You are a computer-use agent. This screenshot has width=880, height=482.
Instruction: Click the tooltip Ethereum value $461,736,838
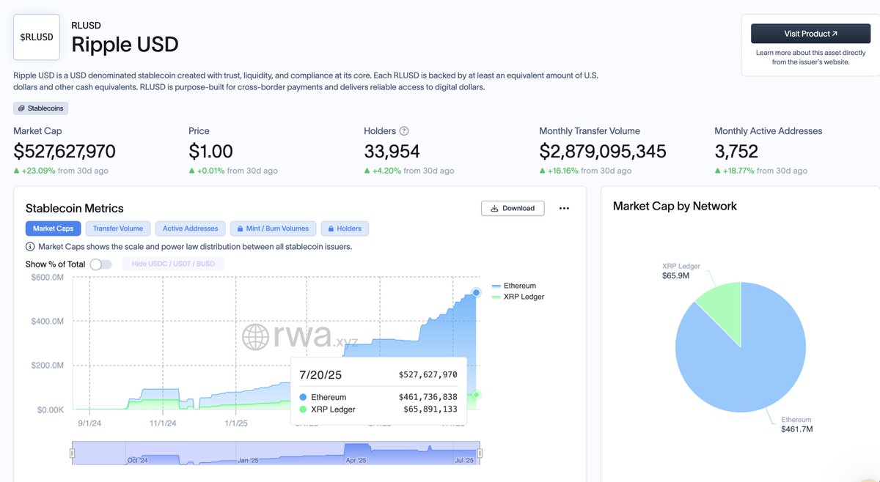428,397
